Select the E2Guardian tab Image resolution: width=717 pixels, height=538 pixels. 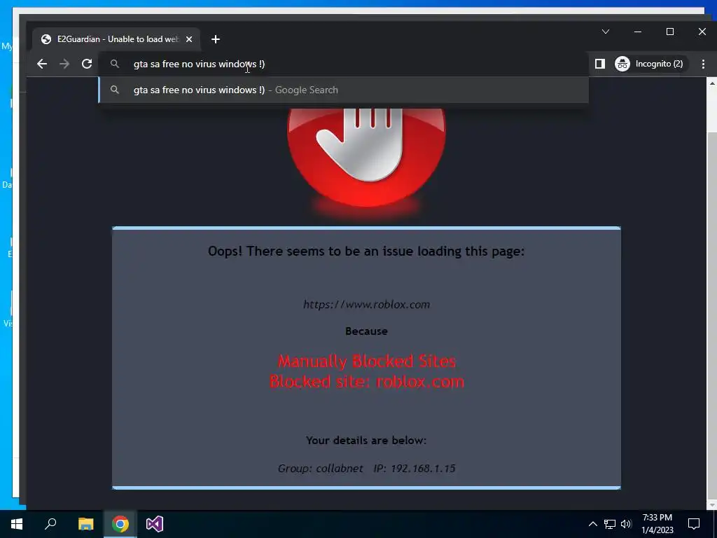[116, 39]
